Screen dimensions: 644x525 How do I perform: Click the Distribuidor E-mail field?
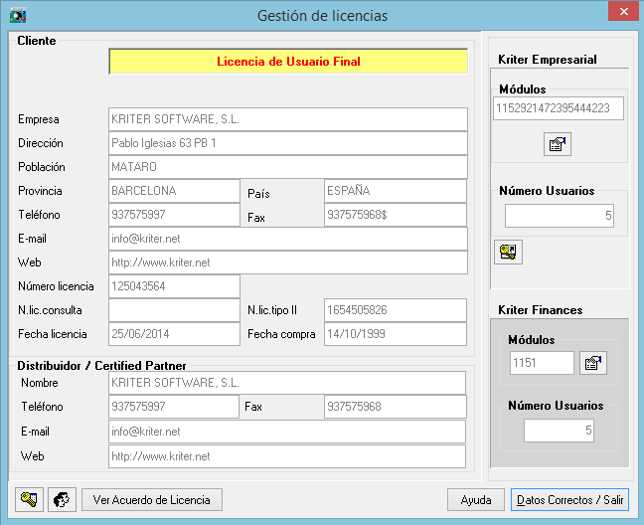coord(287,432)
